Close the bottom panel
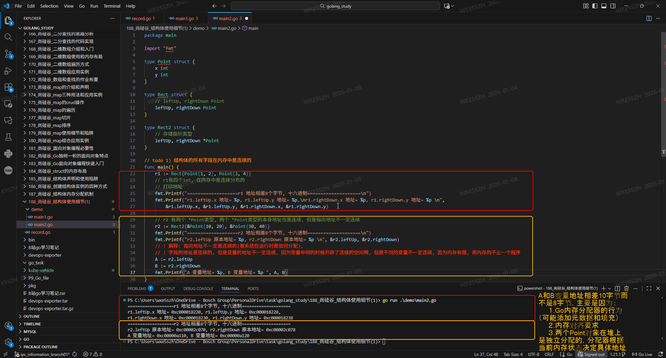This screenshot has height=358, width=666. tap(658, 288)
